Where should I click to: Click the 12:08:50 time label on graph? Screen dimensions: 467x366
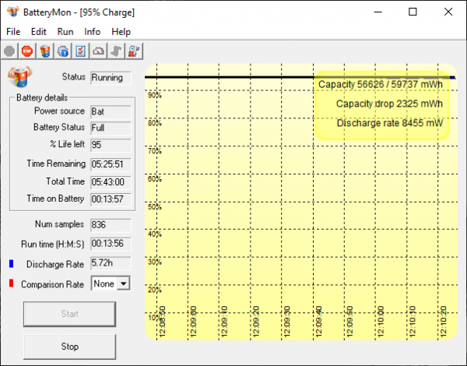click(x=163, y=322)
